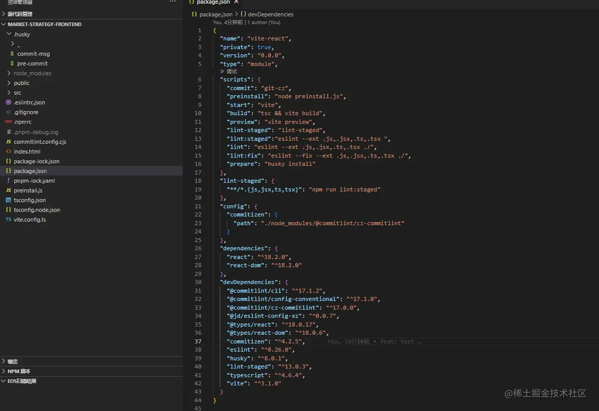
Task: Click line number 30 in the gutter
Action: tap(198, 282)
